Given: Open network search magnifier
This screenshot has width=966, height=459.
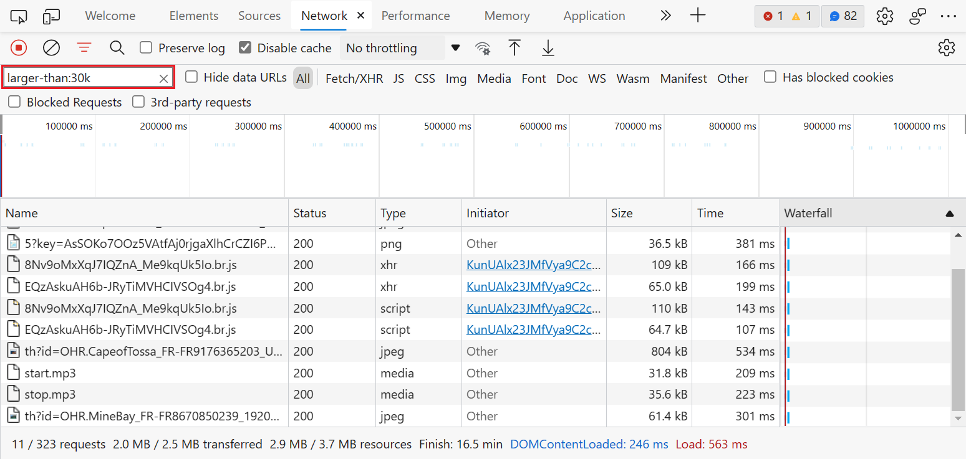Looking at the screenshot, I should [x=117, y=48].
